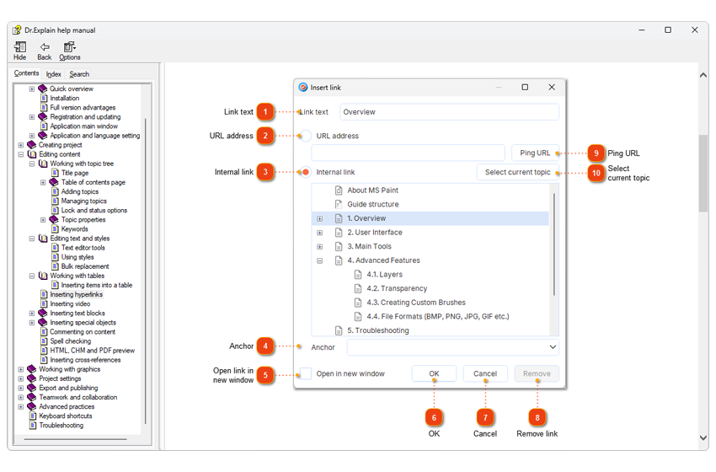
Task: Click the help page vertical scrollbar thumb
Action: pyautogui.click(x=703, y=174)
